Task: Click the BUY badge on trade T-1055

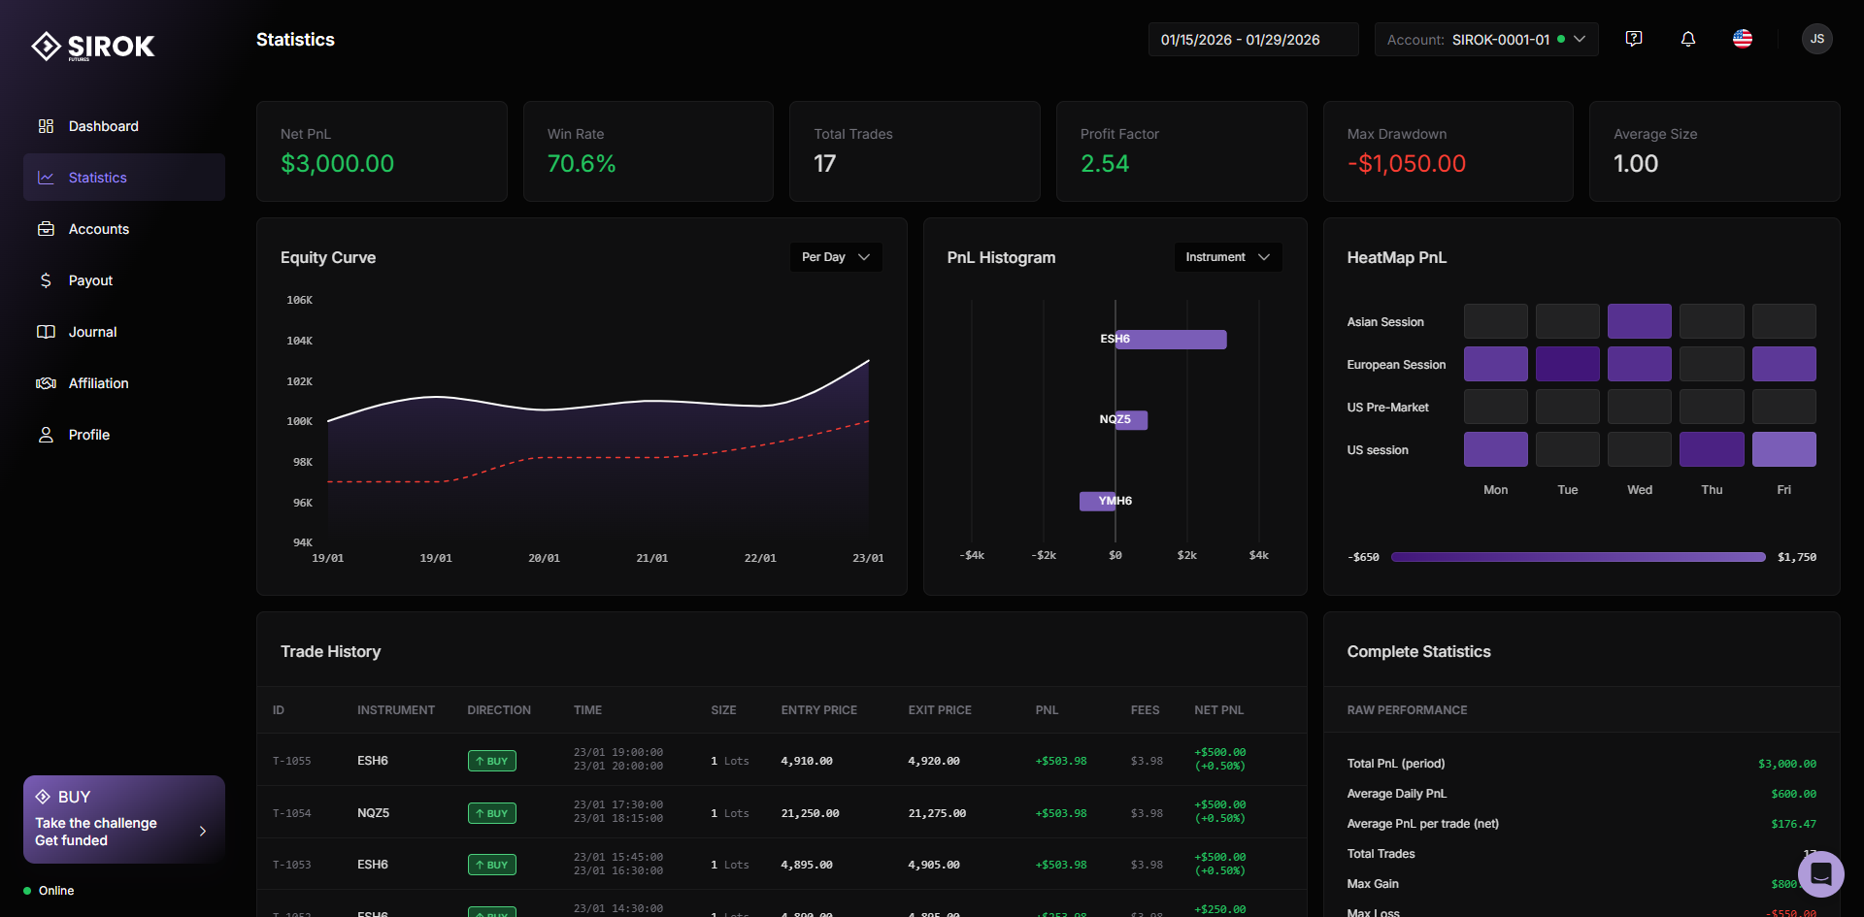Action: 491,761
